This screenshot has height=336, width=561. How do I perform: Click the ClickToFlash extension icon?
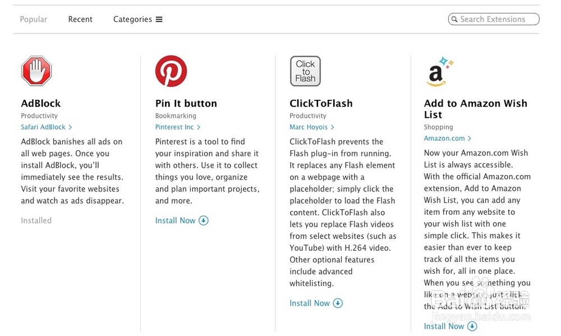click(x=305, y=71)
